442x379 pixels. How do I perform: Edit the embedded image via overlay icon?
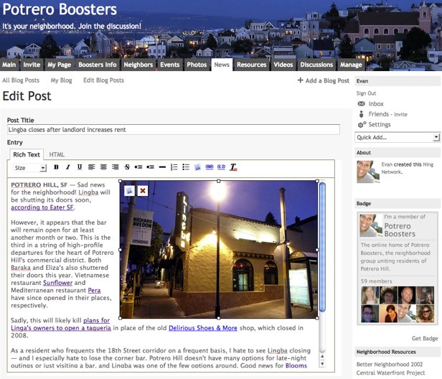[129, 191]
